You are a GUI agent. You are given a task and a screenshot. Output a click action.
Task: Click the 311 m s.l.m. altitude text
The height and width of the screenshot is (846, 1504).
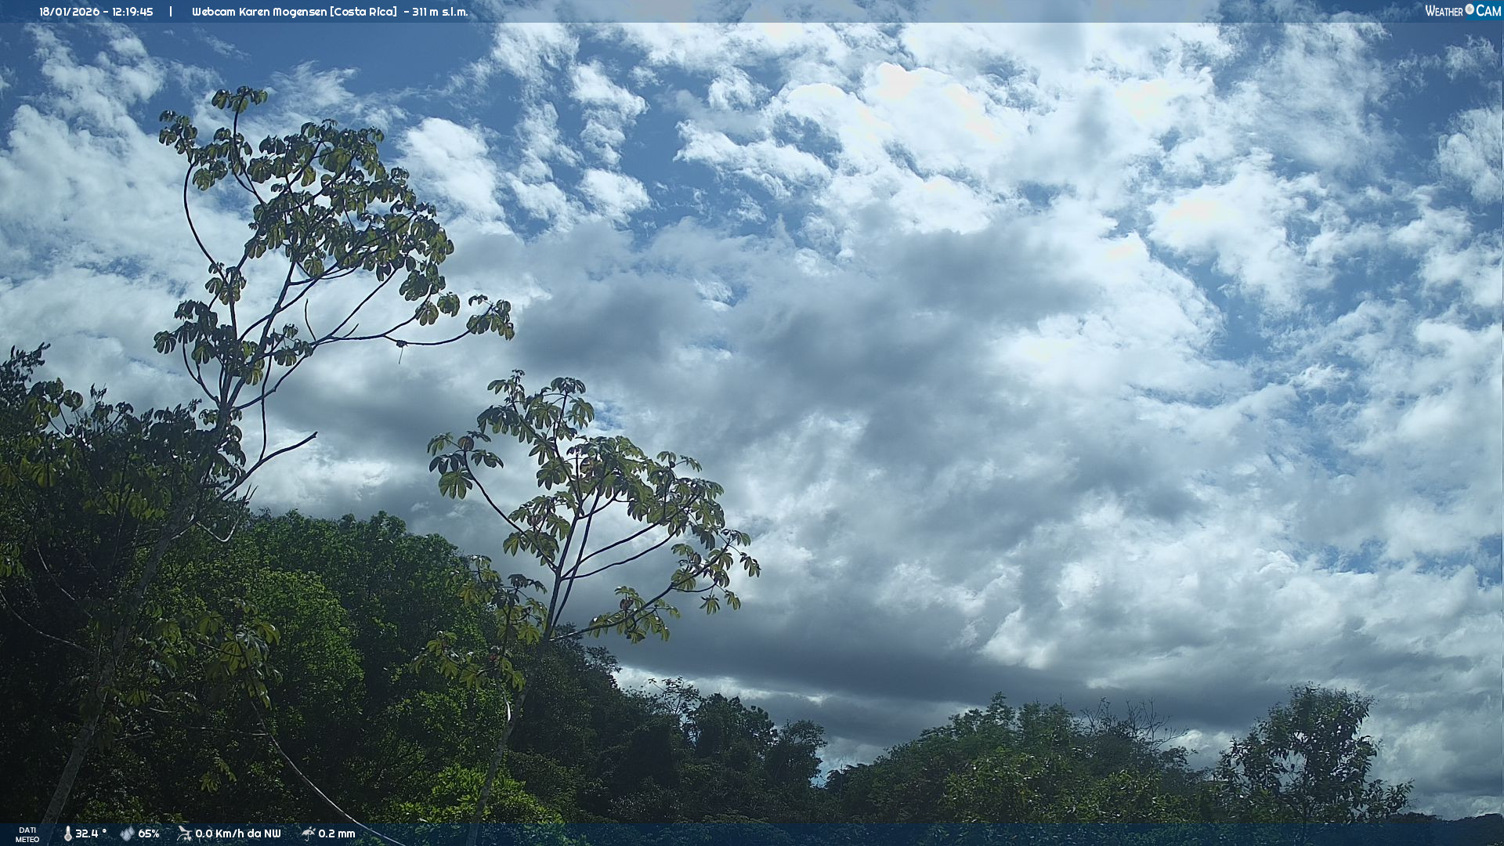[439, 12]
